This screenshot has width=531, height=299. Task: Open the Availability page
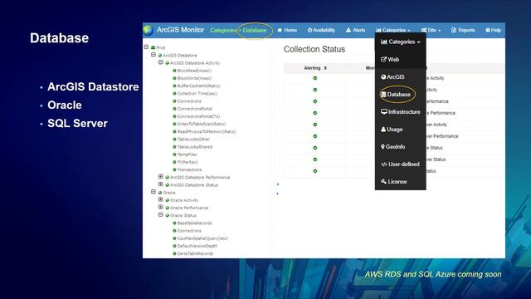pos(321,30)
